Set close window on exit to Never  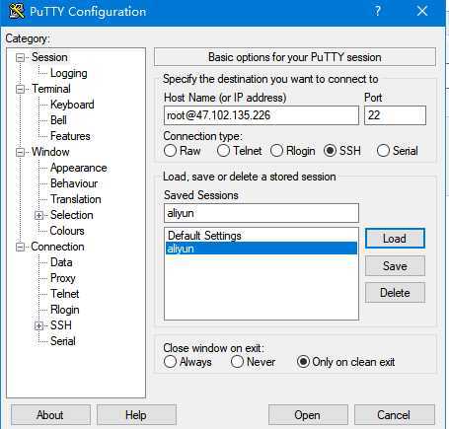[237, 362]
